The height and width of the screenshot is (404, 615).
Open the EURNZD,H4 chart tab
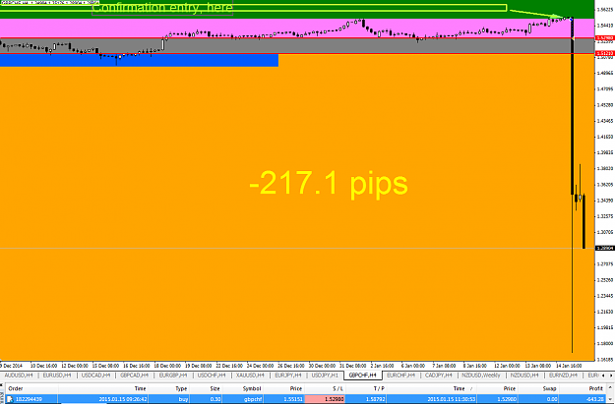coord(563,375)
